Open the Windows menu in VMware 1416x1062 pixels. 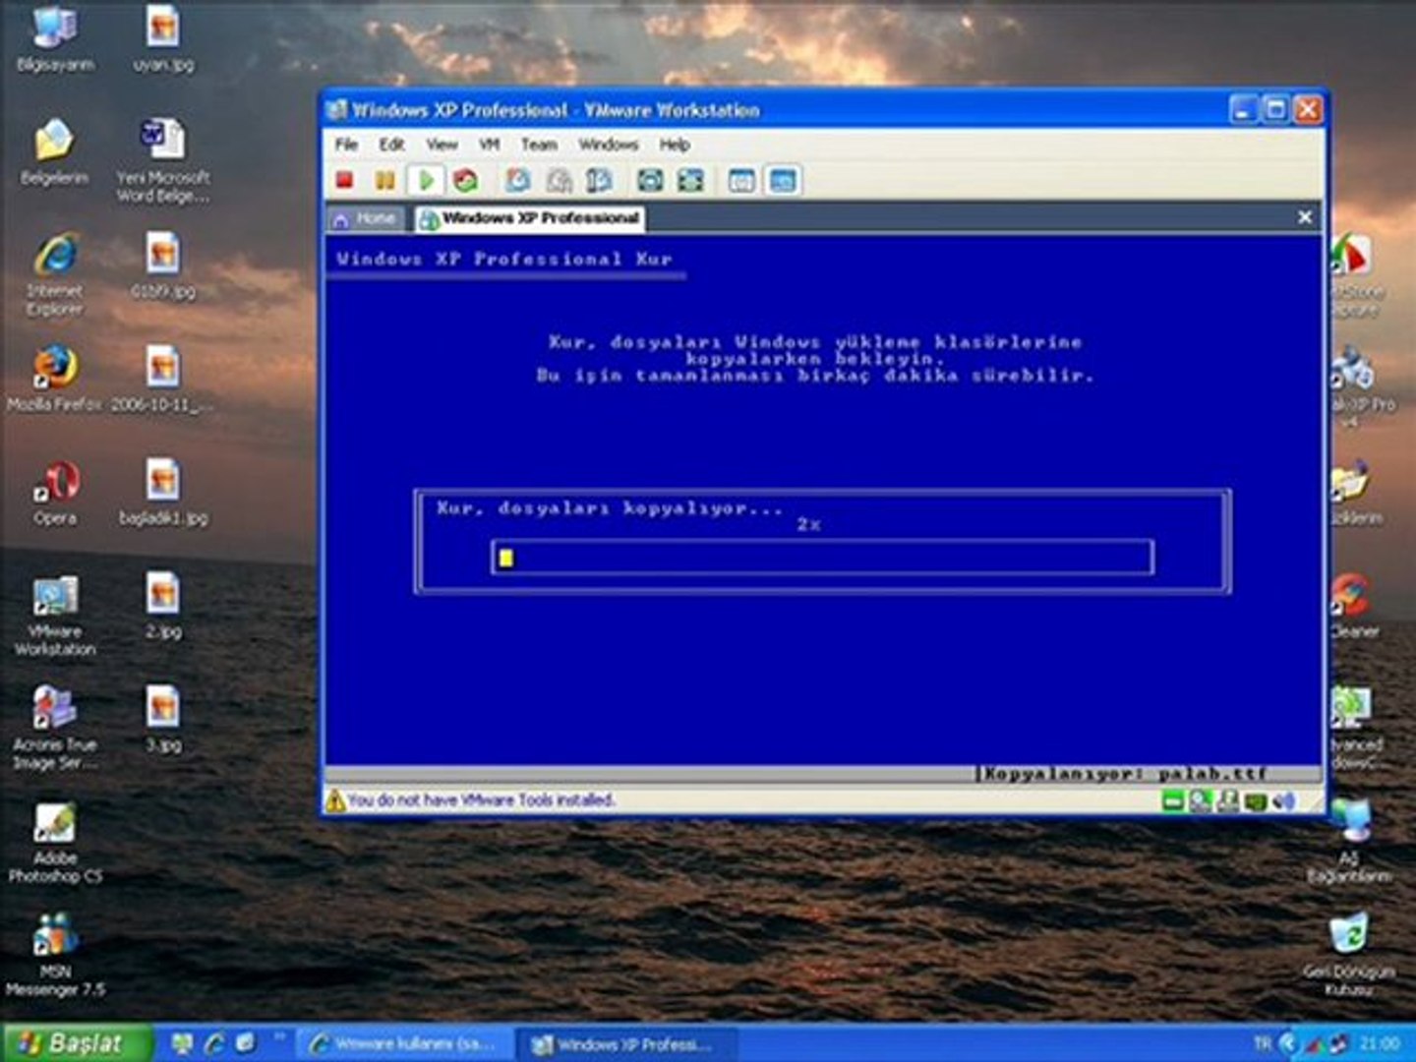608,145
